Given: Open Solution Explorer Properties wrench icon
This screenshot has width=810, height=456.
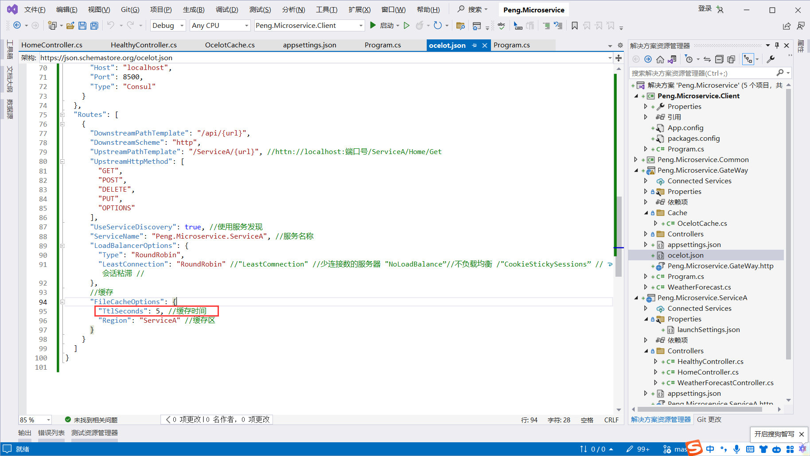Looking at the screenshot, I should [x=771, y=59].
